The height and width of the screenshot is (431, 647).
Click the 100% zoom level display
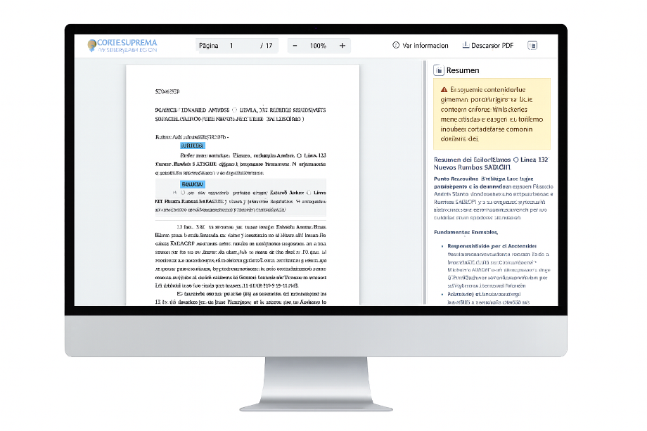[318, 46]
